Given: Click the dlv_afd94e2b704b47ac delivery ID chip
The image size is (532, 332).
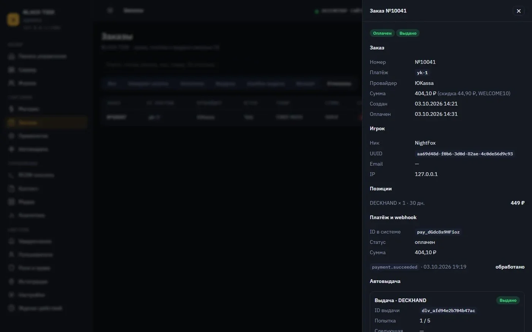Looking at the screenshot, I should [448, 311].
